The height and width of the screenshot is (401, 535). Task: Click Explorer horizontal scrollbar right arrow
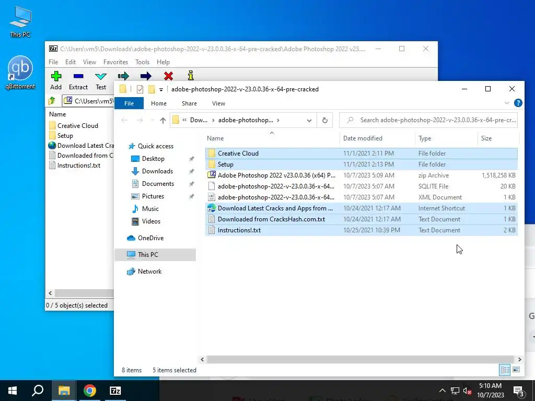519,359
